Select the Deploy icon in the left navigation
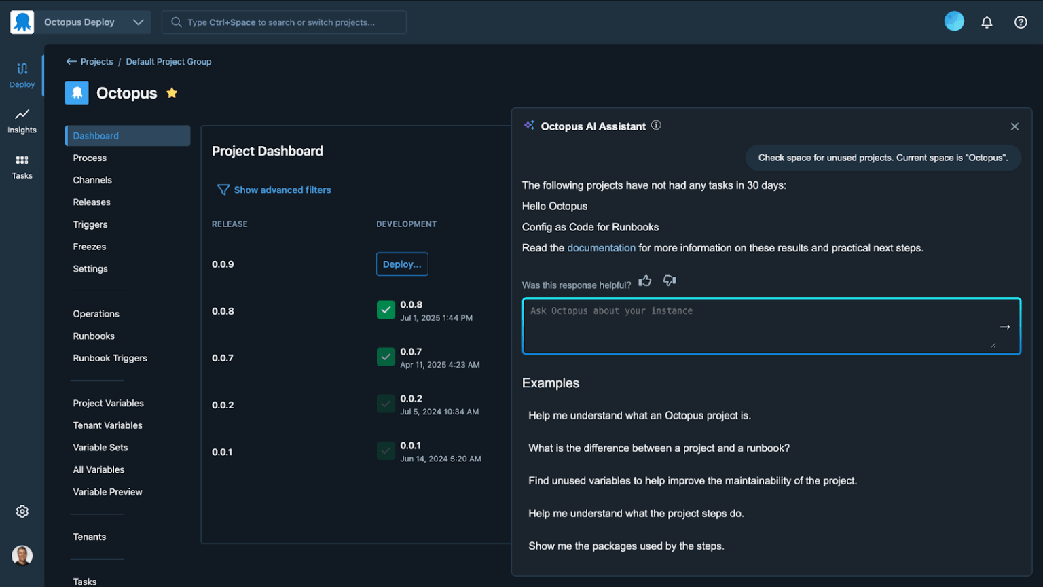 point(22,75)
